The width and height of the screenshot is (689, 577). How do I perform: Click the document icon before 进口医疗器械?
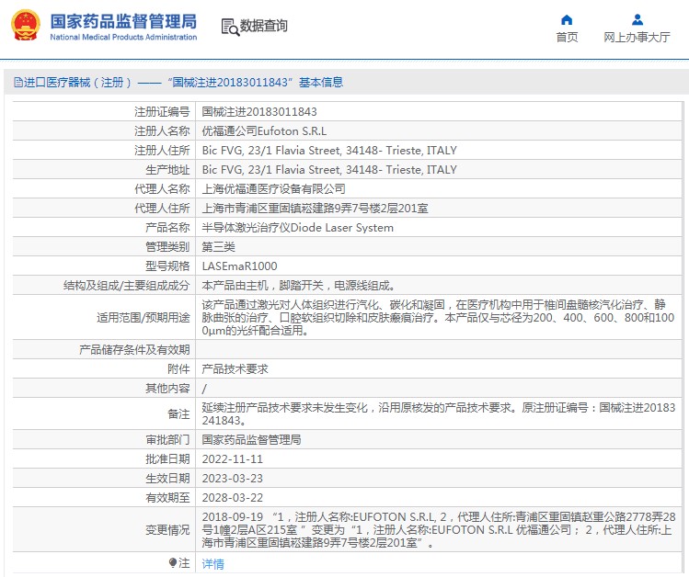click(17, 83)
